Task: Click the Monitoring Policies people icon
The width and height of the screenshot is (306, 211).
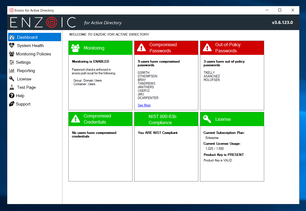Action: (12, 54)
